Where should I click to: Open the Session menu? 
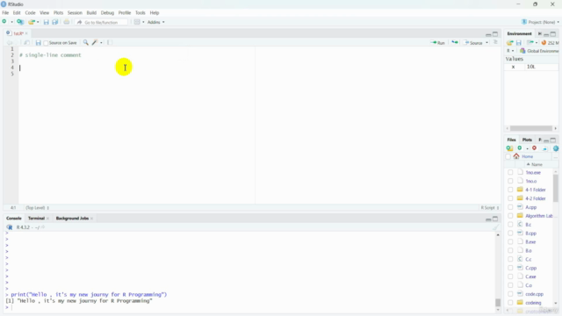[75, 13]
